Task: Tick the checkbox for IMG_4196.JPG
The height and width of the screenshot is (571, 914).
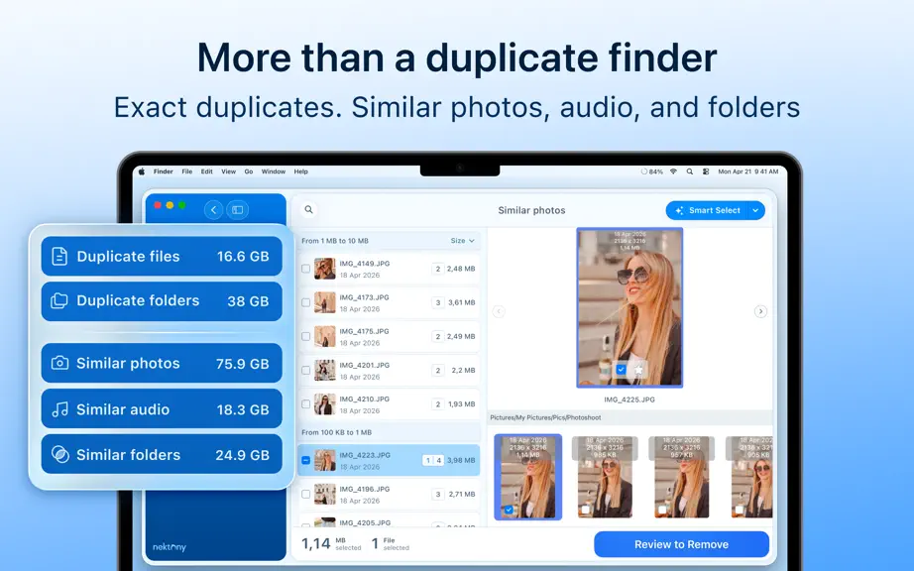Action: coord(305,494)
